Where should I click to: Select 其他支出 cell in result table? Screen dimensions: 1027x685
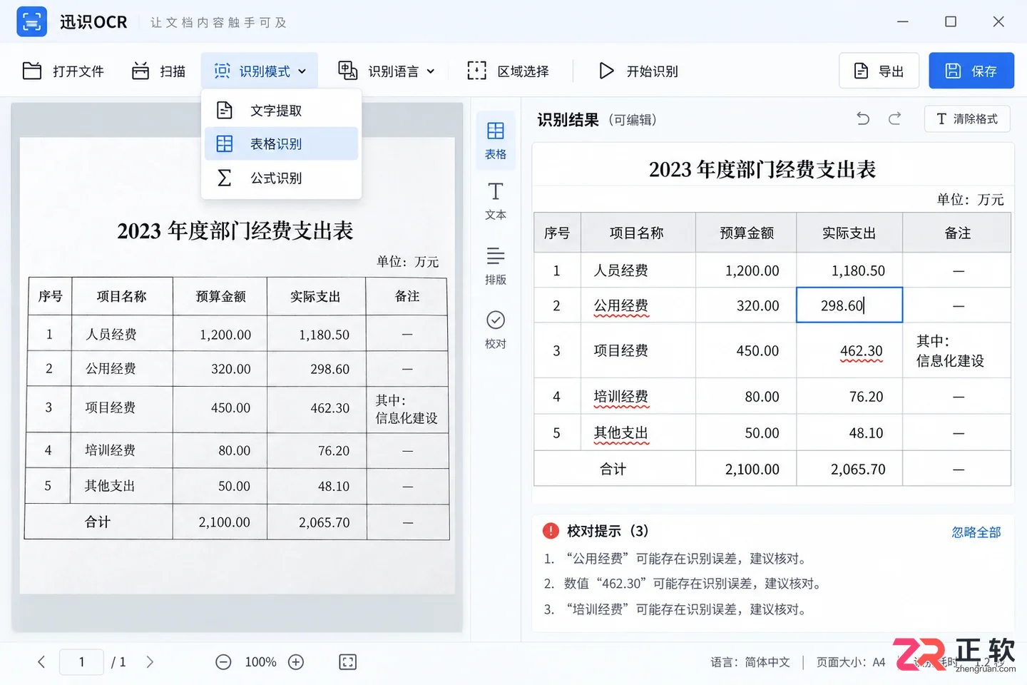click(x=638, y=433)
